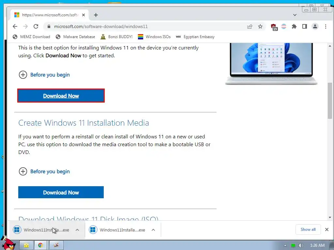The height and width of the screenshot is (250, 334).
Task: Open the Bonzi BUDDY! bookmark
Action: (x=116, y=37)
